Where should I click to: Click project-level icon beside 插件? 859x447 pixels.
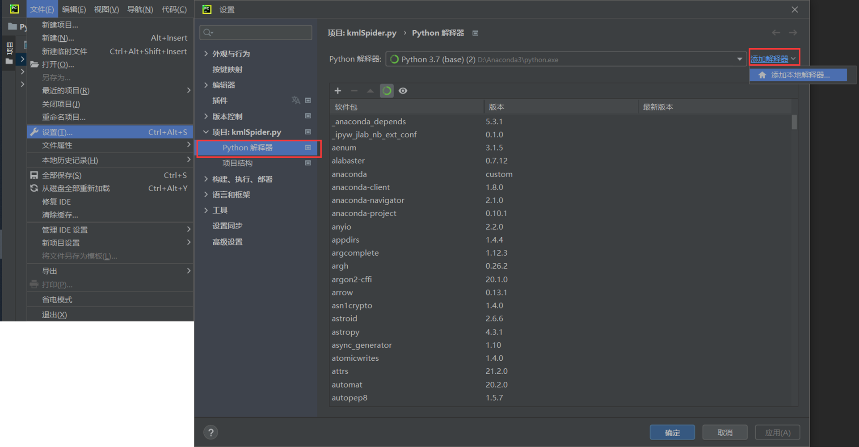click(308, 100)
